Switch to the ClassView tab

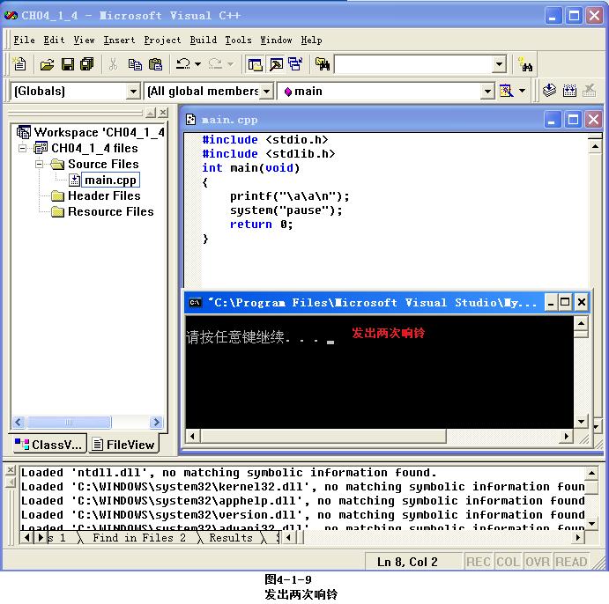tap(49, 444)
